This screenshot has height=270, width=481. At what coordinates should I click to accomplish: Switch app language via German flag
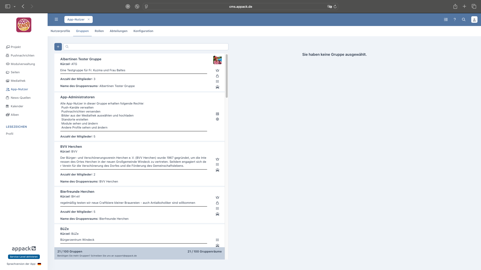pos(39,264)
